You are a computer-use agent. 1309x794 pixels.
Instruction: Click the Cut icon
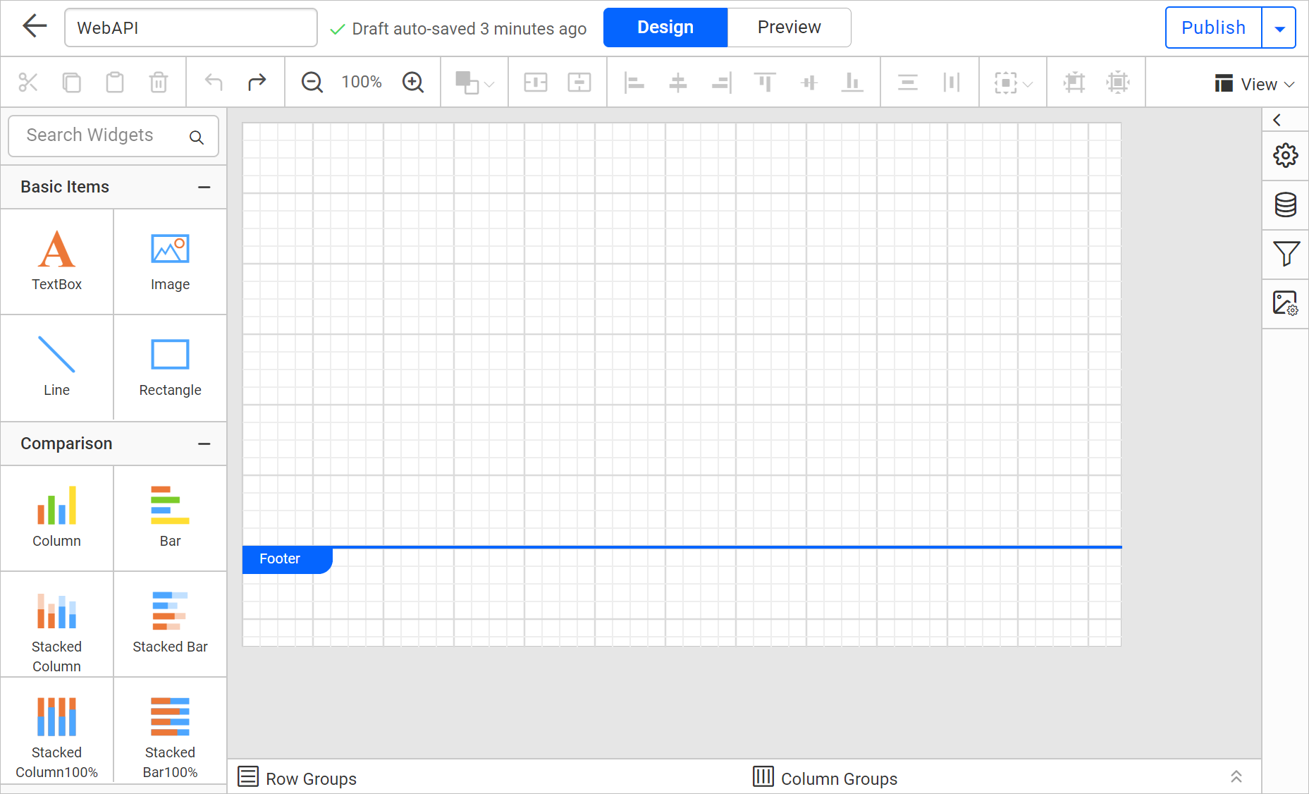27,82
